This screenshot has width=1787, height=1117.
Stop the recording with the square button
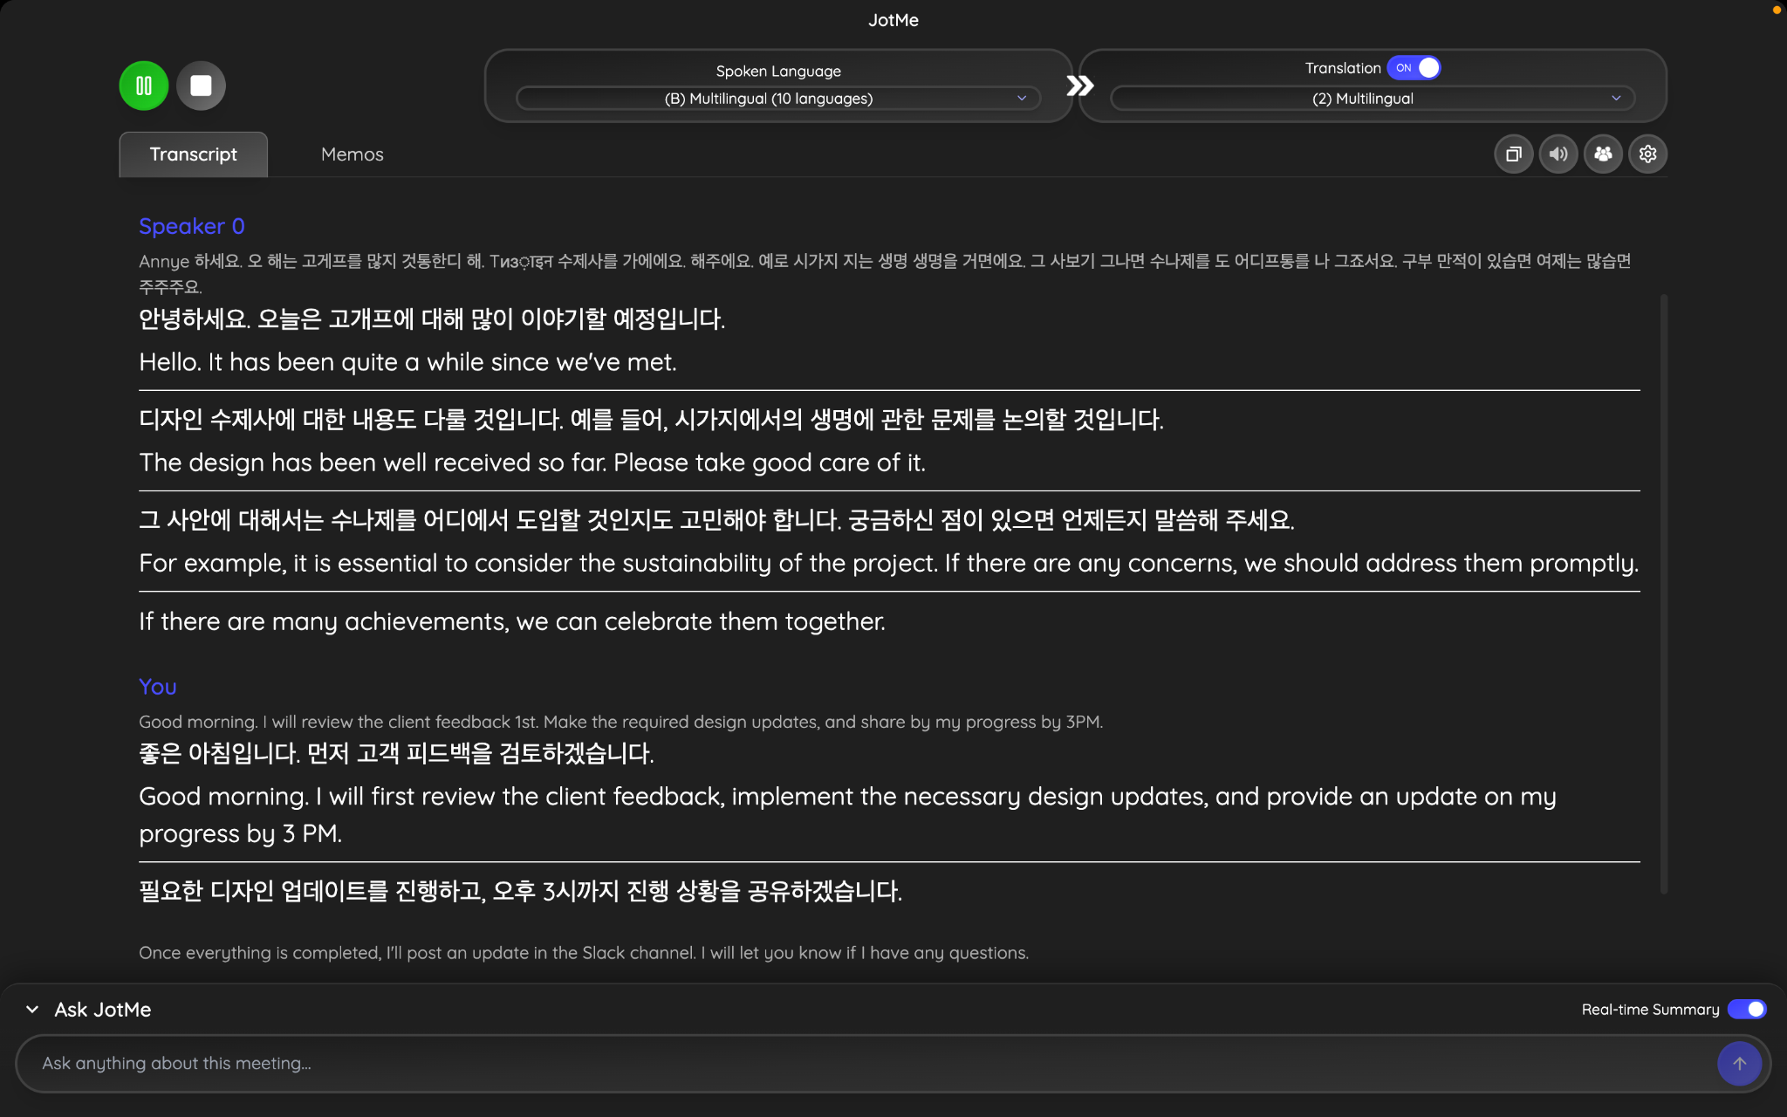(202, 86)
